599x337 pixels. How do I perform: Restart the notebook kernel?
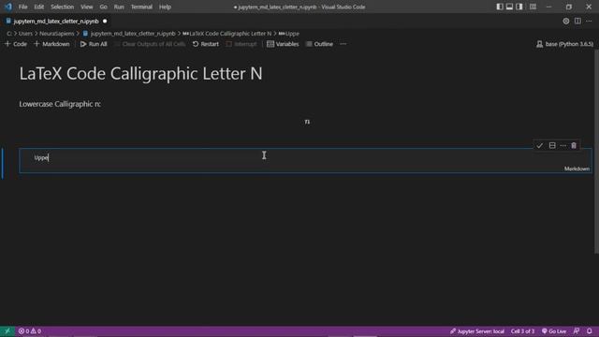(x=206, y=44)
